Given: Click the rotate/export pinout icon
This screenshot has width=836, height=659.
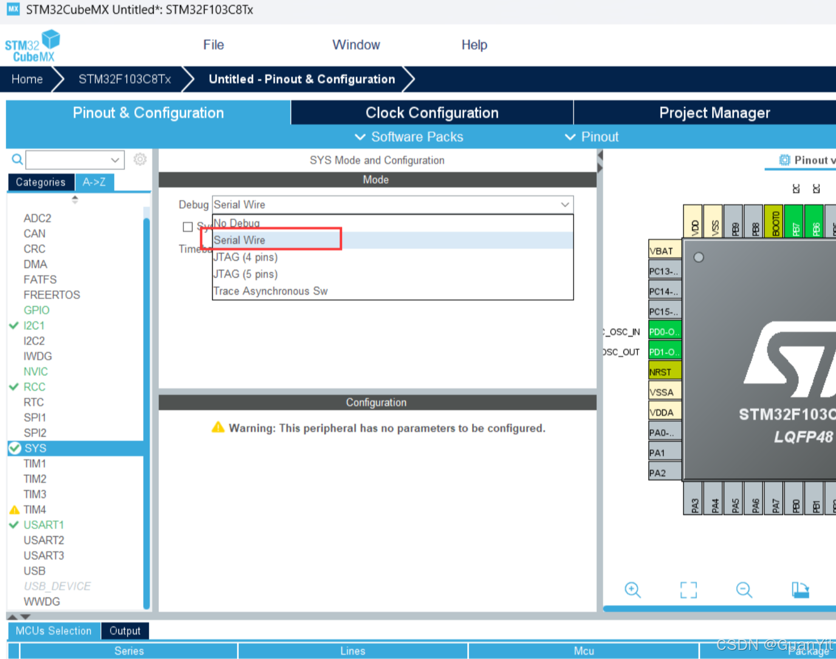Looking at the screenshot, I should pos(800,590).
